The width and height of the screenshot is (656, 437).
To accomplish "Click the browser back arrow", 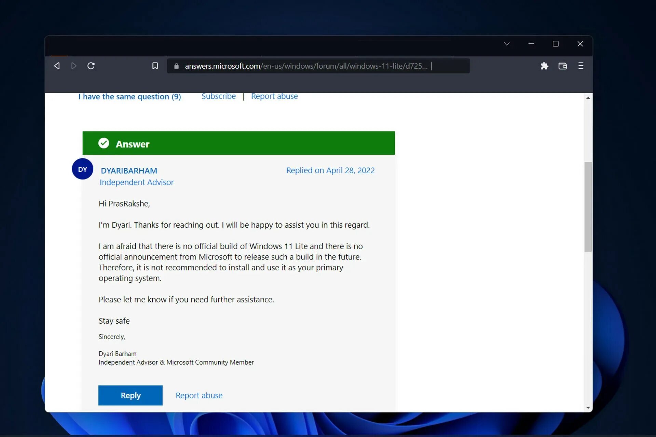I will [x=57, y=66].
